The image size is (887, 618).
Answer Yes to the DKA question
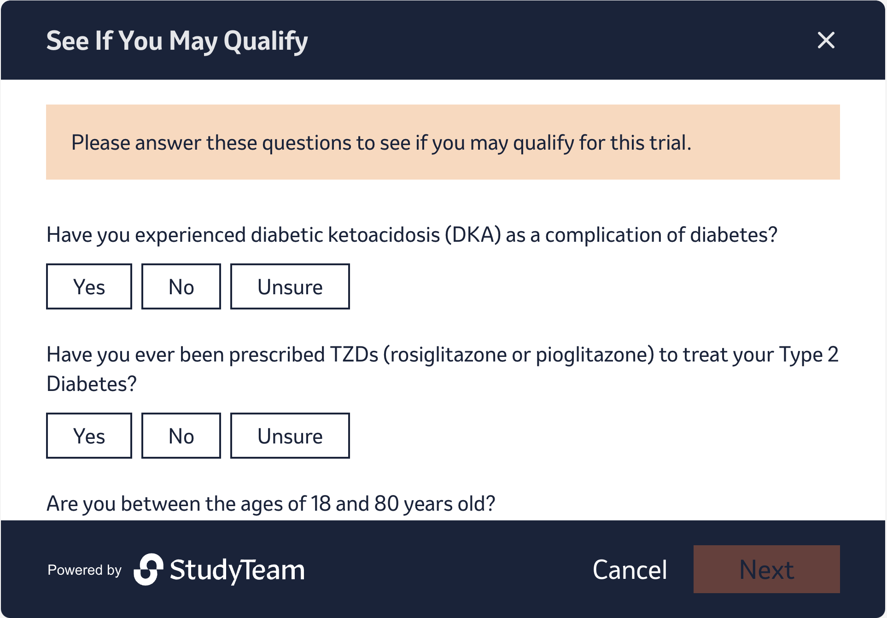(x=89, y=286)
